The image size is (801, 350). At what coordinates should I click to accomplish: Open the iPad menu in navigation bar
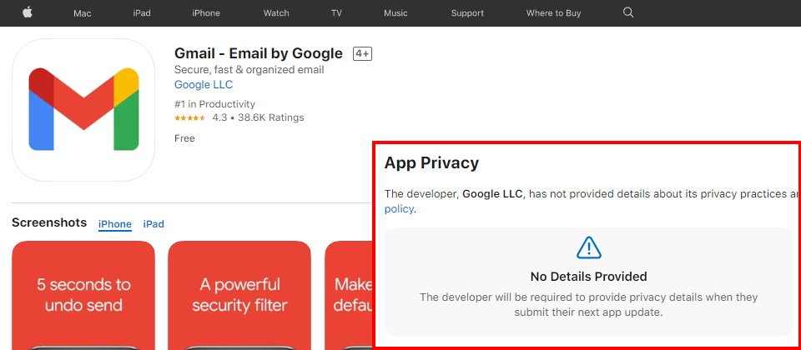(142, 13)
